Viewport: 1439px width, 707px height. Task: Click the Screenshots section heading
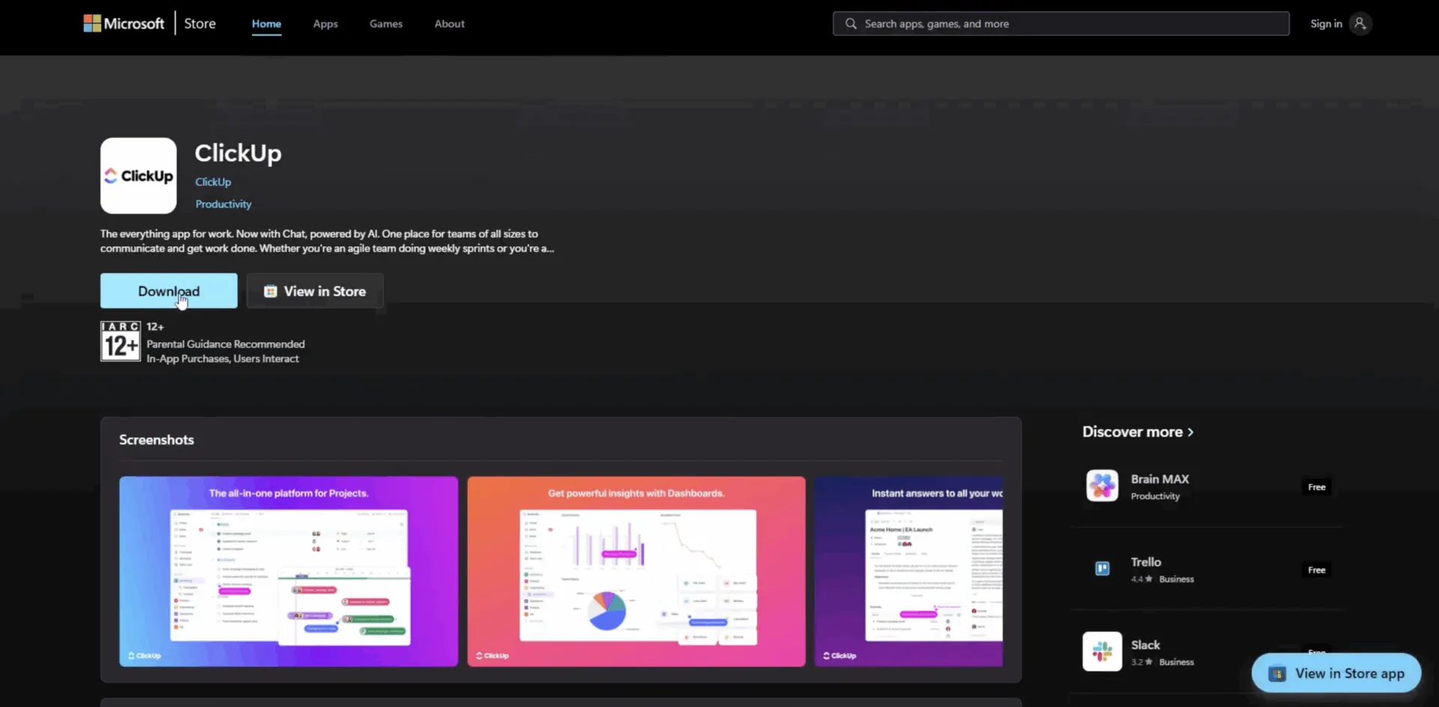click(x=157, y=440)
